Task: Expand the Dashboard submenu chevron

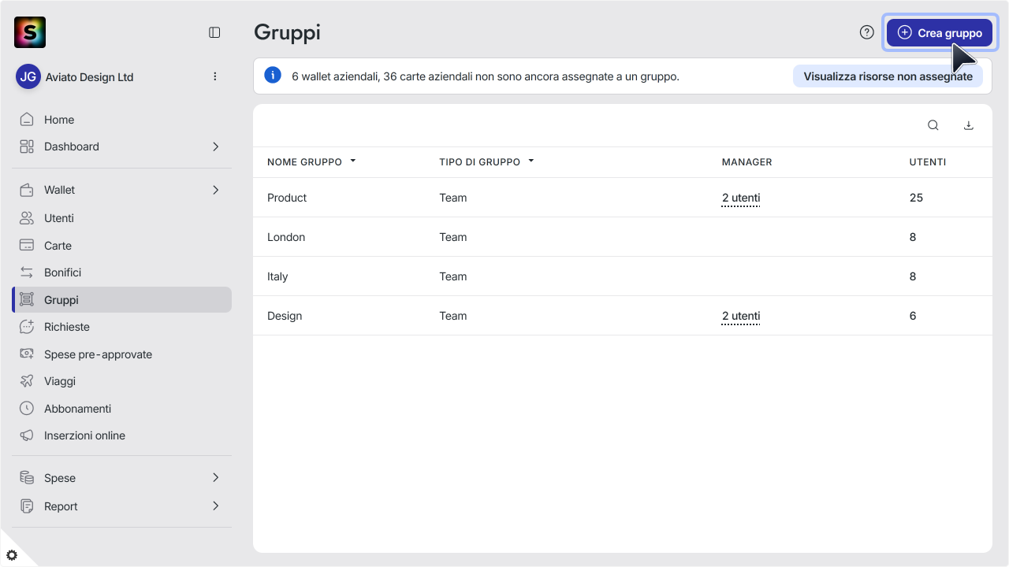Action: point(216,146)
